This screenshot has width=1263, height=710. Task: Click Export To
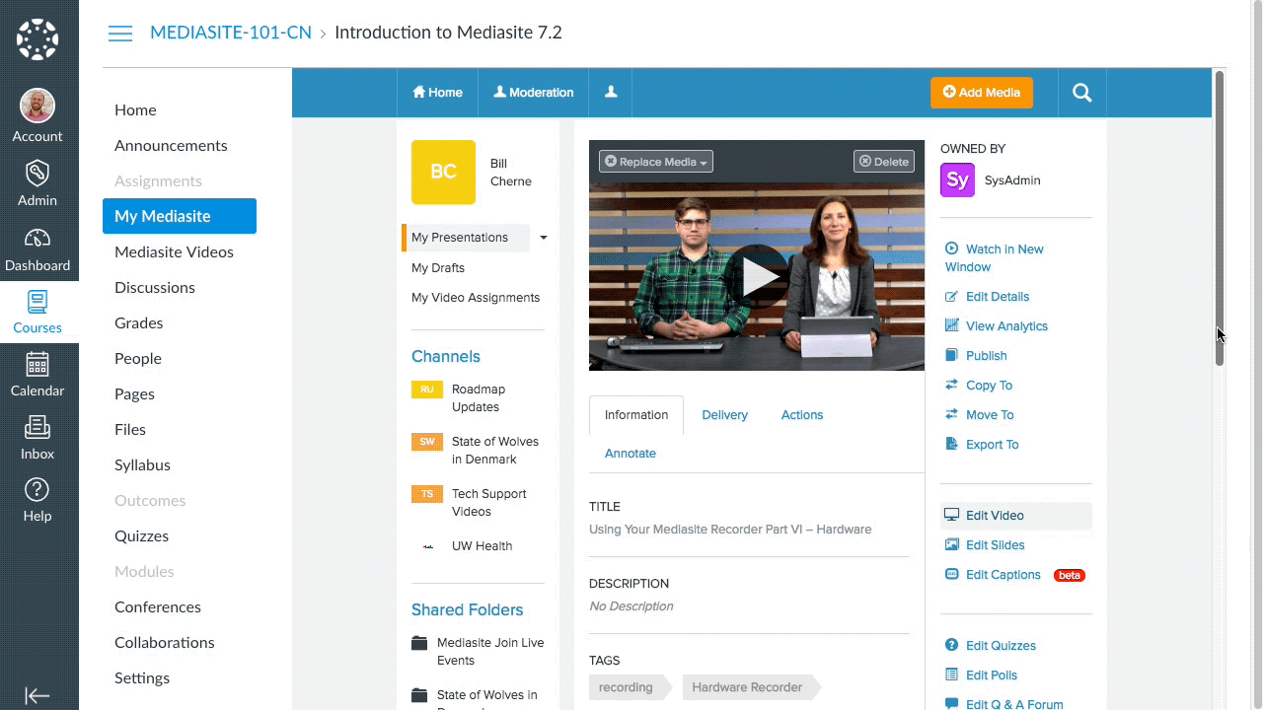[x=982, y=445]
